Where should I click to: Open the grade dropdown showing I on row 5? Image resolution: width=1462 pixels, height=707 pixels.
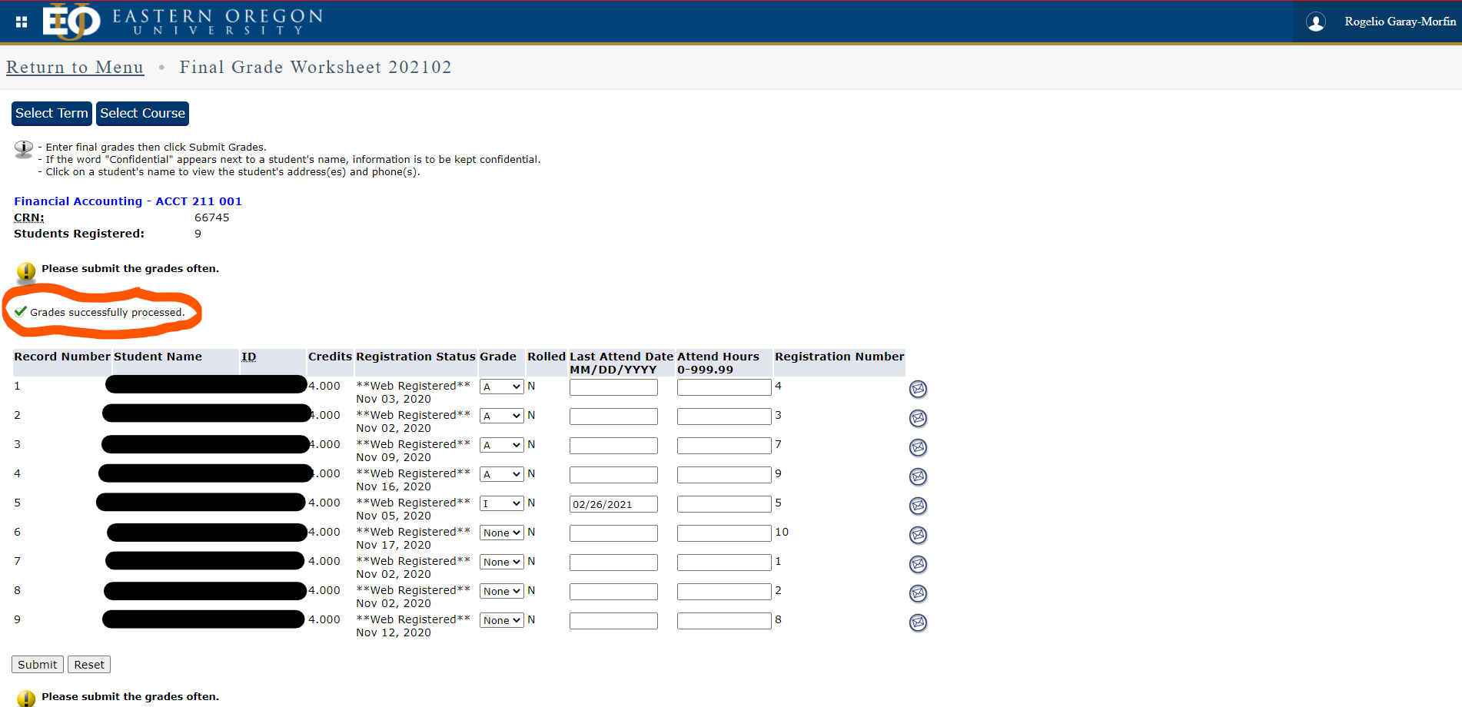501,503
